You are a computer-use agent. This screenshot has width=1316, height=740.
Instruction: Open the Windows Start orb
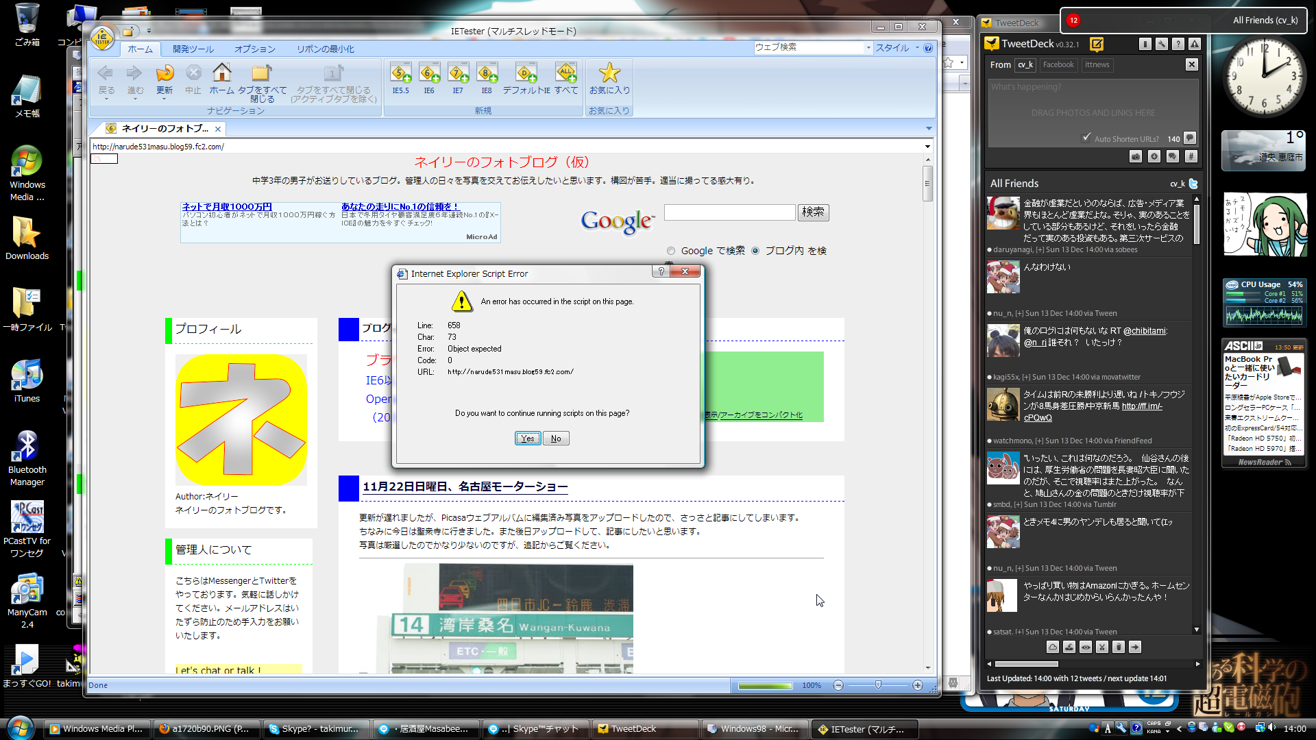(x=20, y=728)
